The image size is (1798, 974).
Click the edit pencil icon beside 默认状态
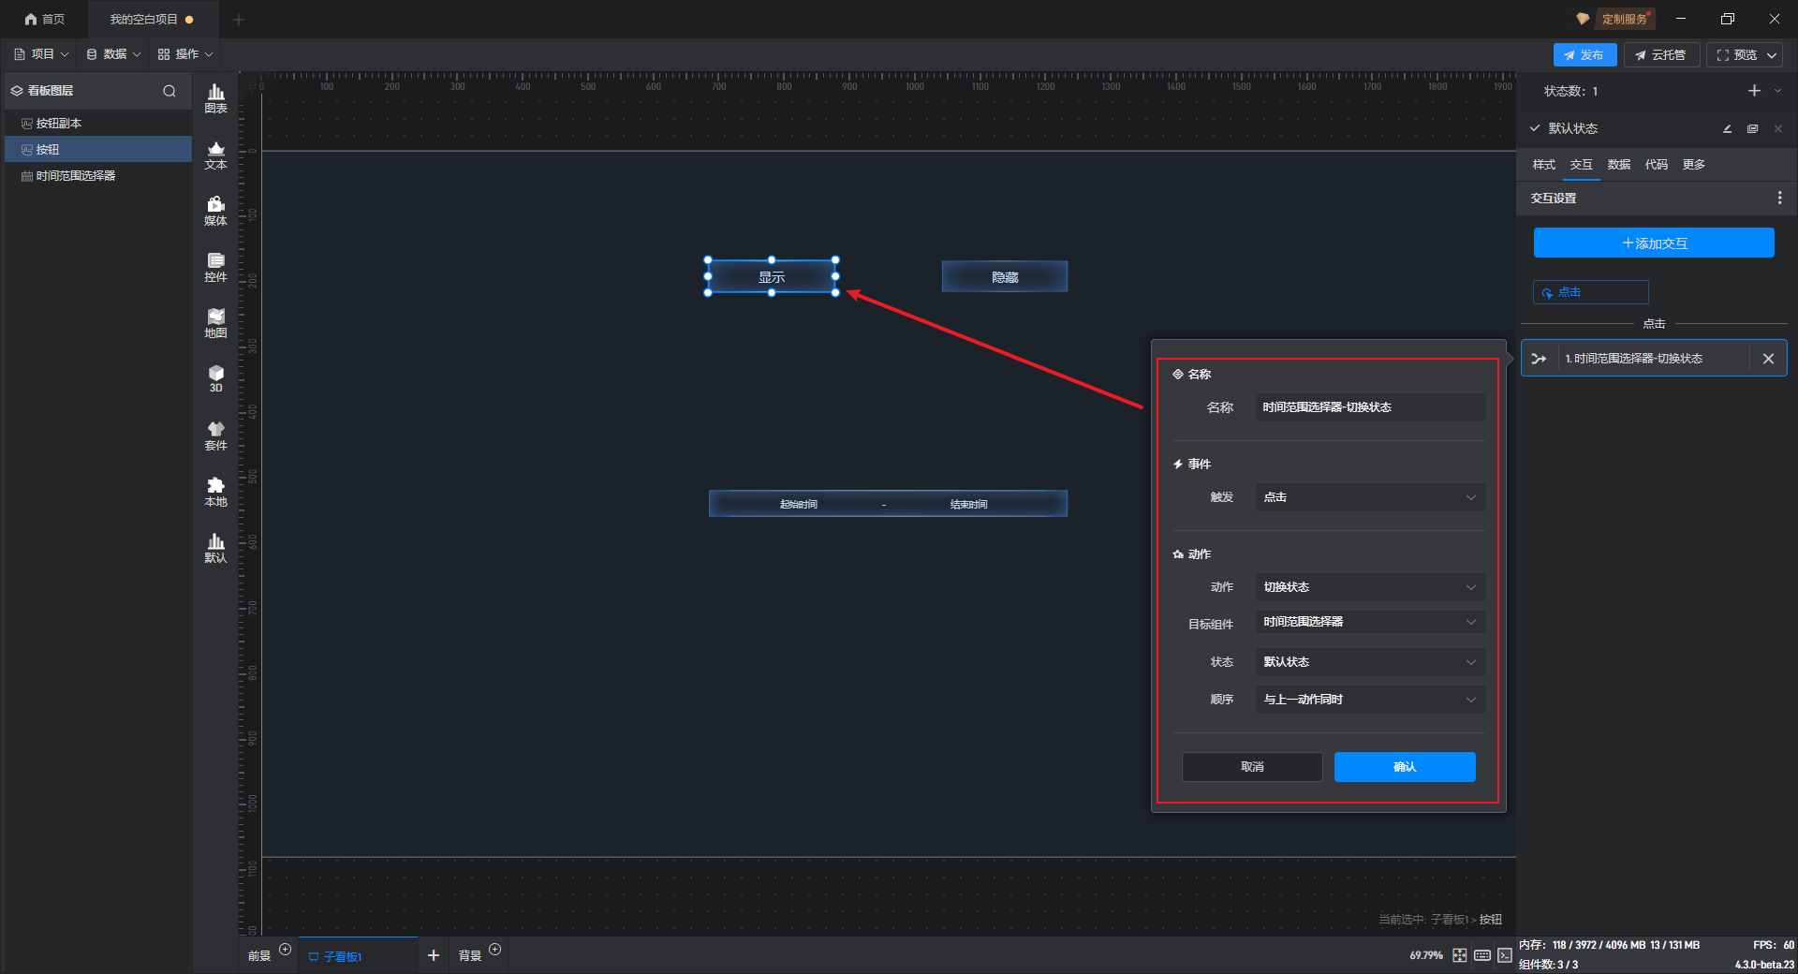(x=1727, y=128)
